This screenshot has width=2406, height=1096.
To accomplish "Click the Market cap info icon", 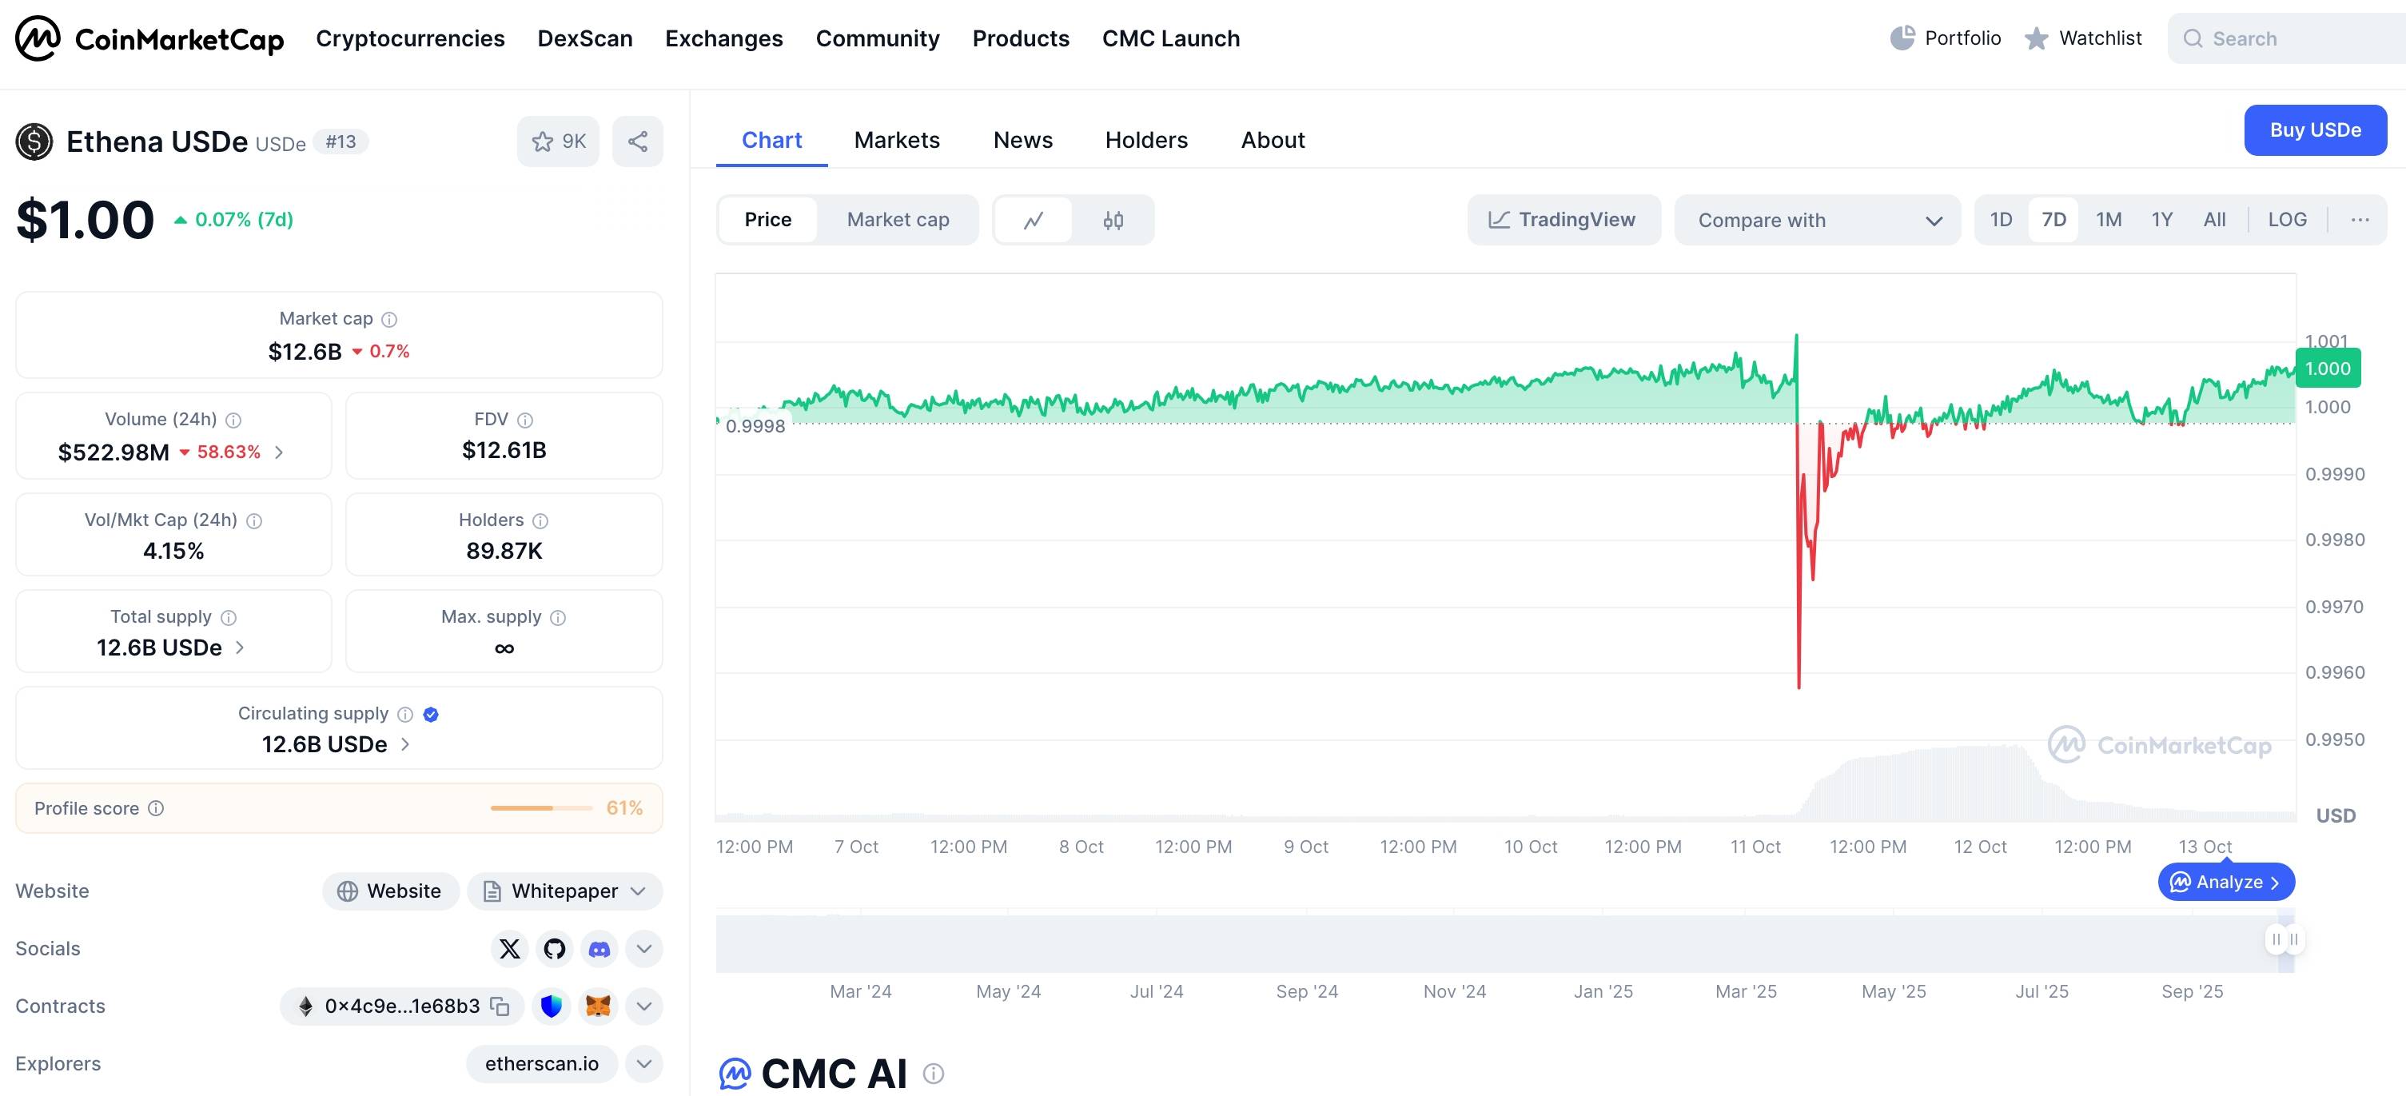I will pos(389,320).
